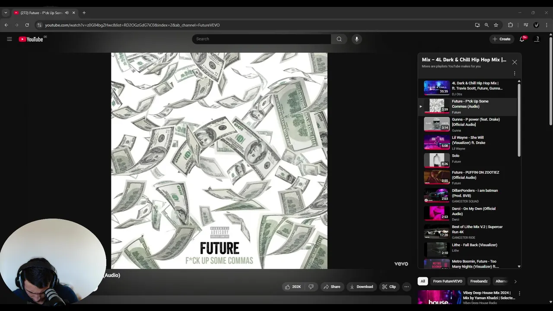The height and width of the screenshot is (311, 553).
Task: Click the playlist scroll down arrow
Action: point(519,267)
